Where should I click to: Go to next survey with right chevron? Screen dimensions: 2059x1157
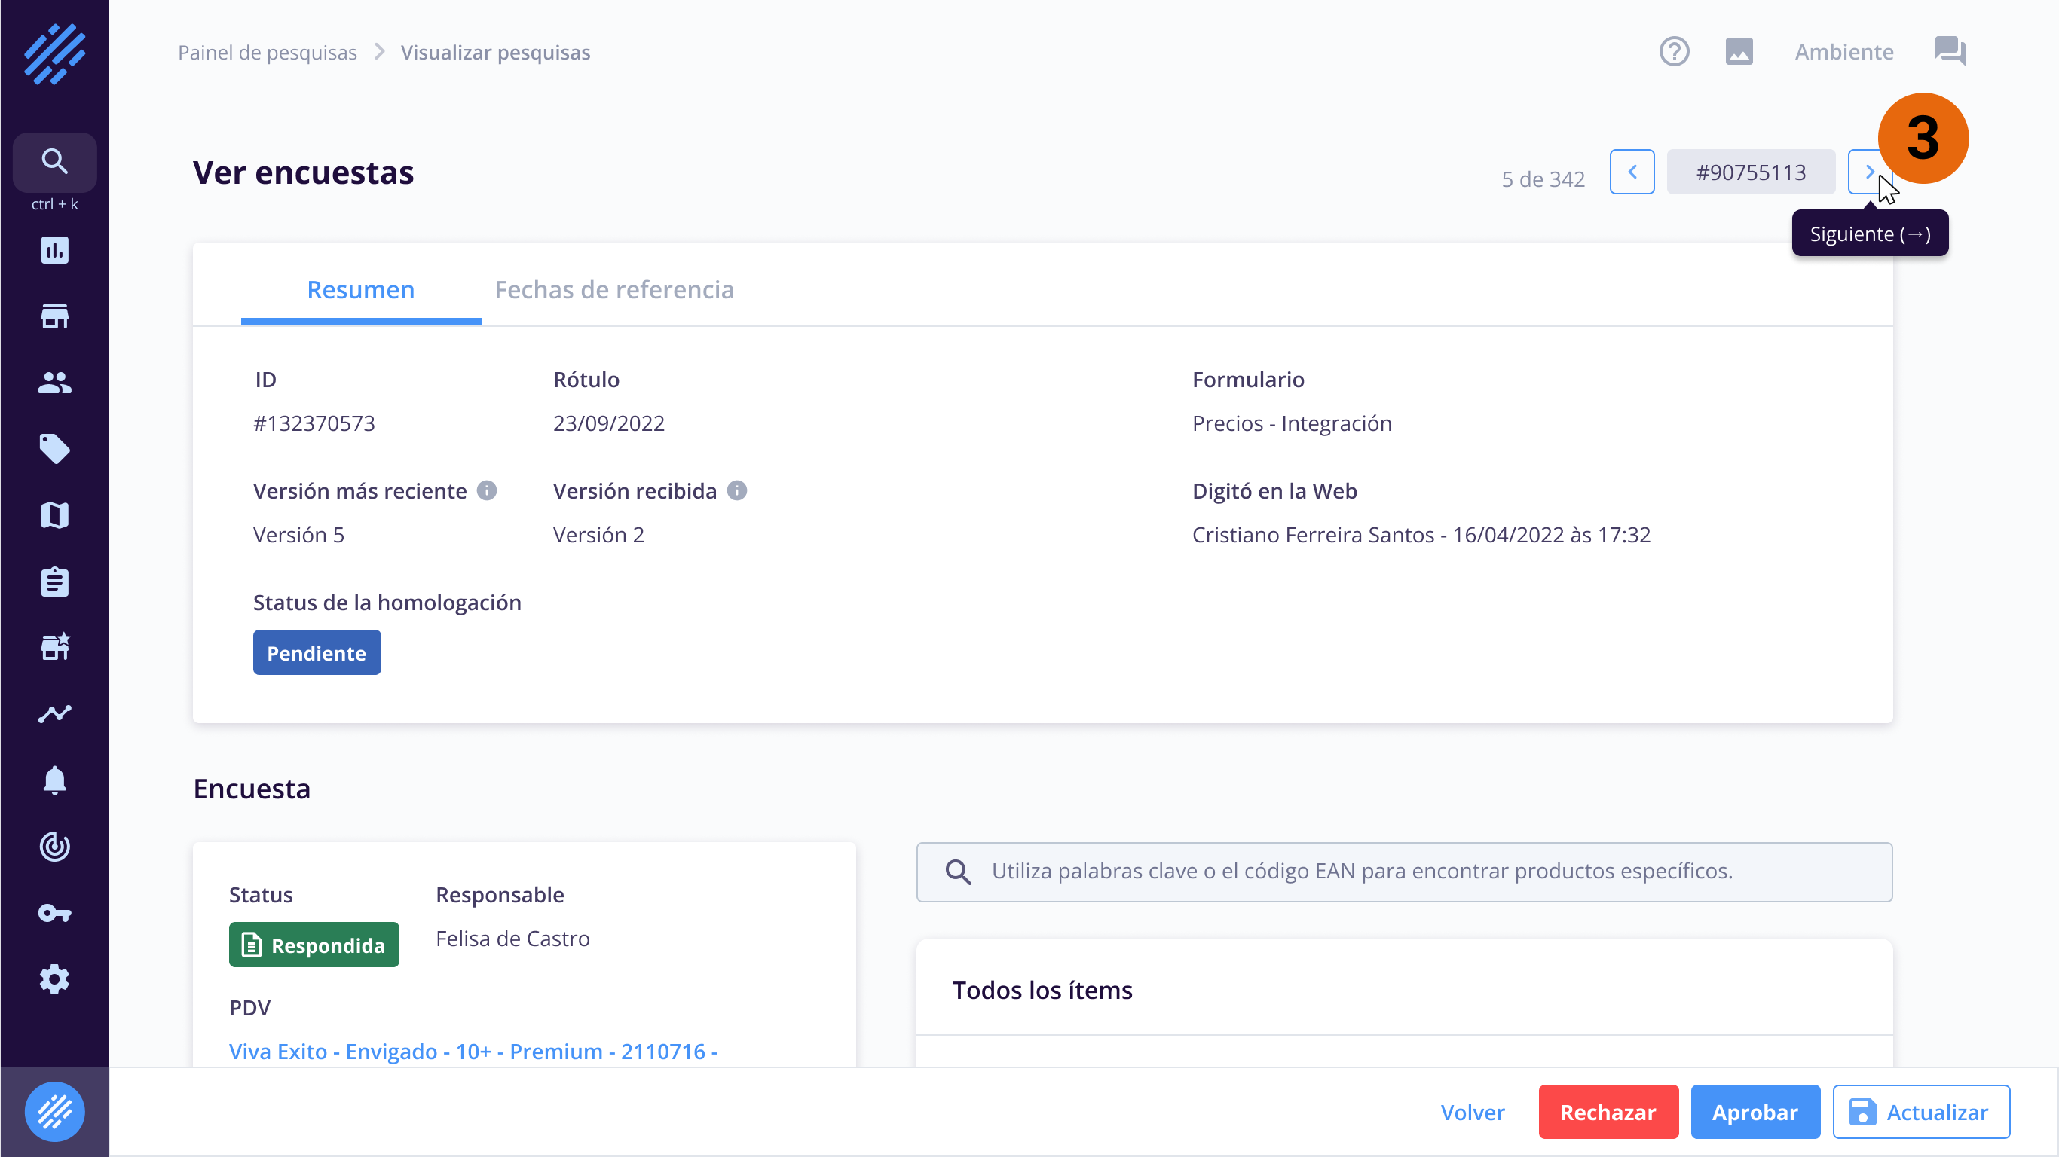click(1868, 172)
